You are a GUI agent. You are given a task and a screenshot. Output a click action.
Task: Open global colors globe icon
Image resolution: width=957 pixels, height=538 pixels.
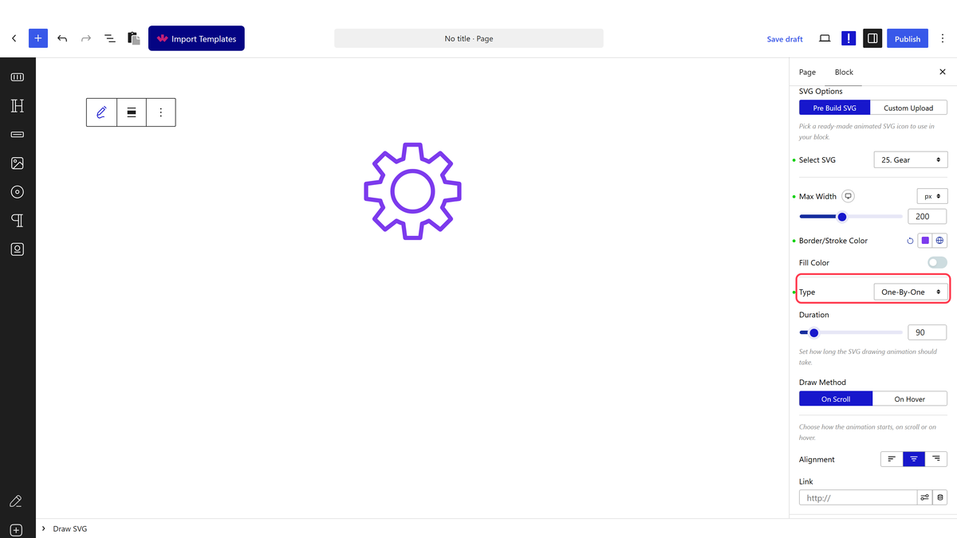[940, 241]
